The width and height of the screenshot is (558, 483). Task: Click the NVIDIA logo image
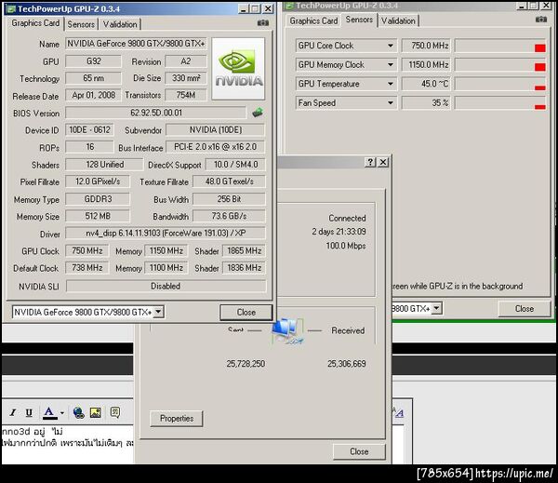pos(238,69)
